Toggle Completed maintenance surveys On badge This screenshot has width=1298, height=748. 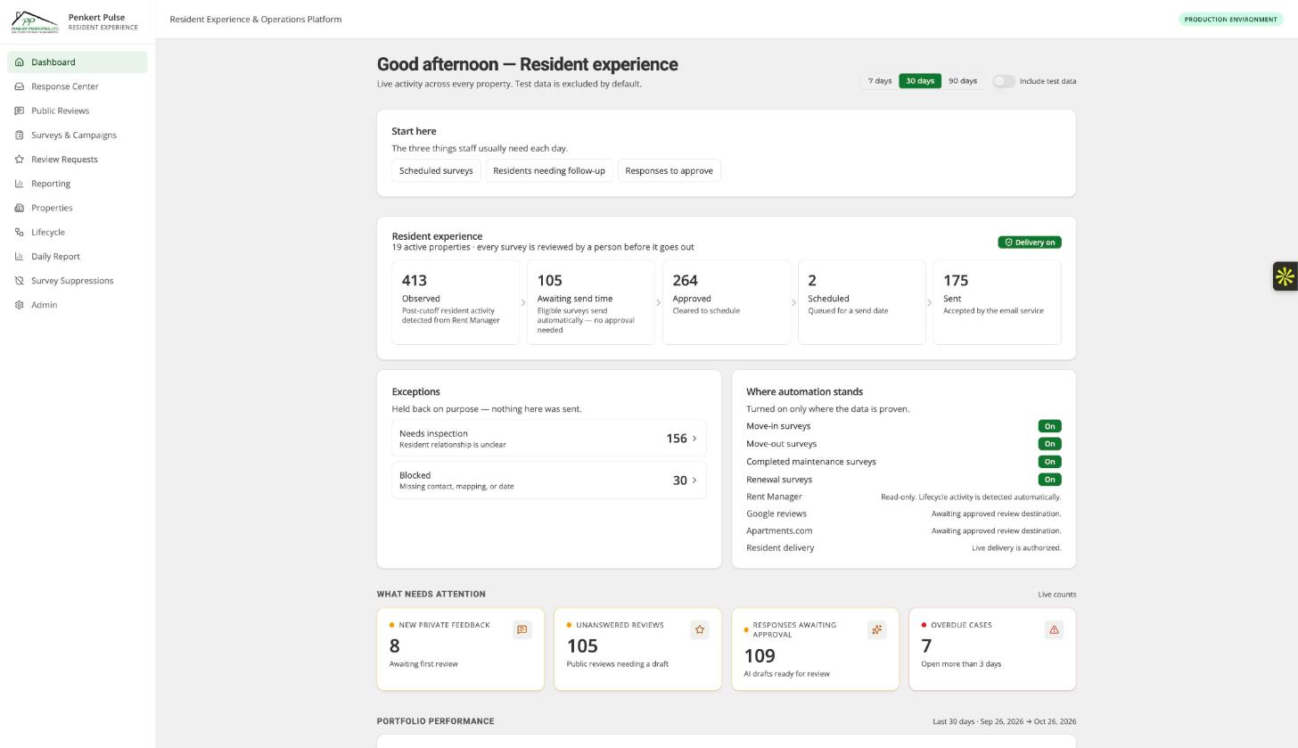point(1050,462)
